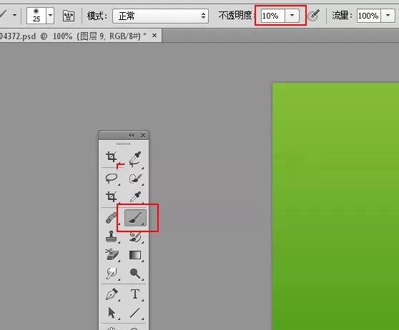Select the Line tool

coord(135,313)
